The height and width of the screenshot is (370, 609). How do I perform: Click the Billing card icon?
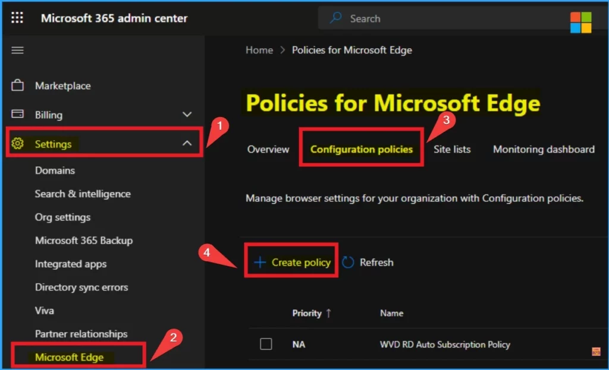[x=17, y=114]
